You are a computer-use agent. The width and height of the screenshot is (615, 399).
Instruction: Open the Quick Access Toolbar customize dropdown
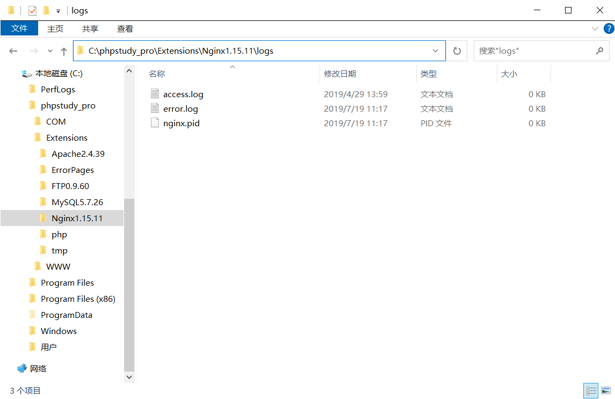(58, 11)
